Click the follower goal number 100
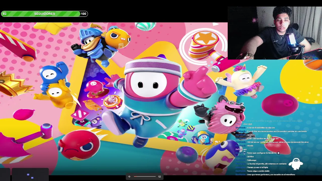This screenshot has height=181, width=322. click(84, 14)
